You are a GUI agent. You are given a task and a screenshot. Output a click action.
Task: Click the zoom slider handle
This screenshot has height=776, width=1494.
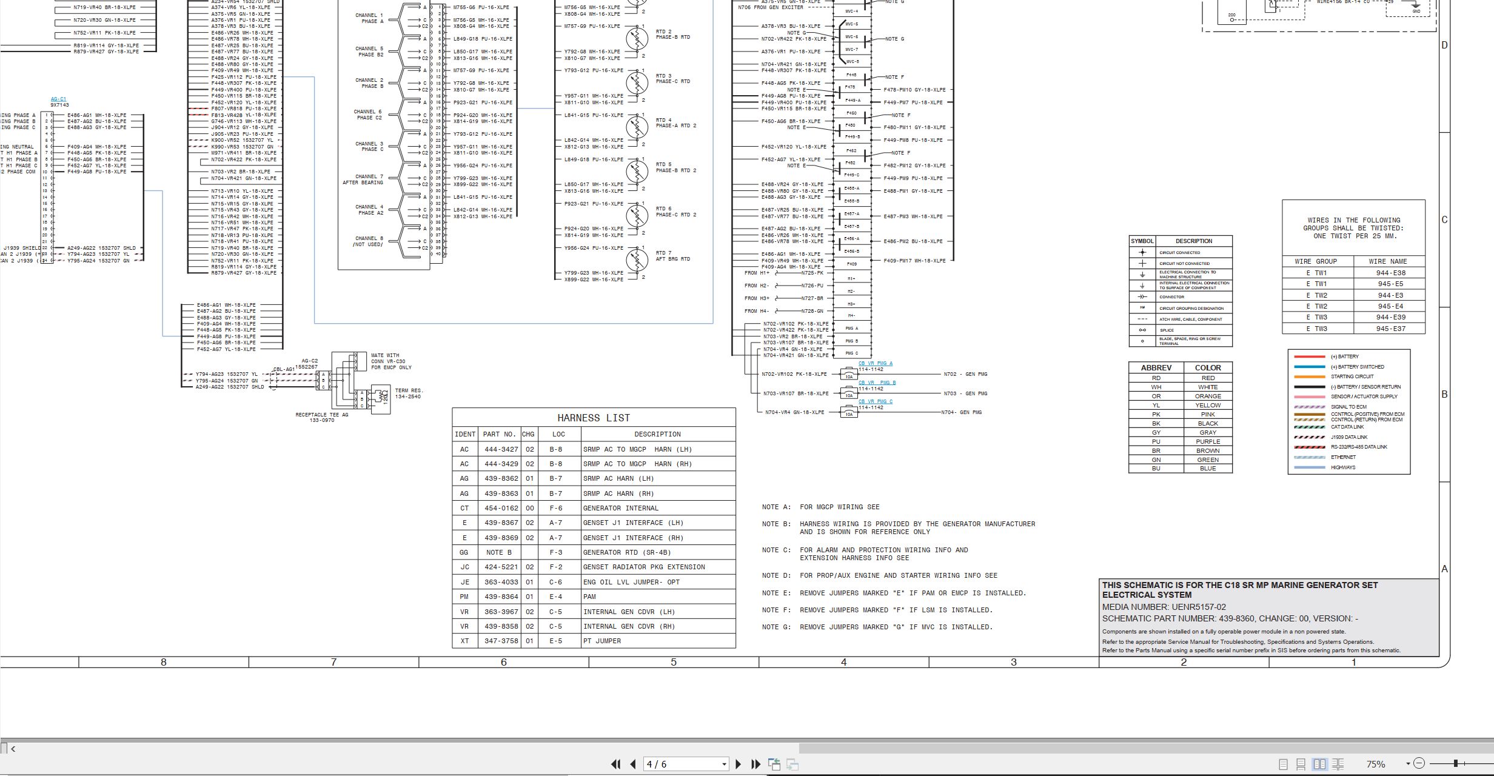click(x=1455, y=764)
